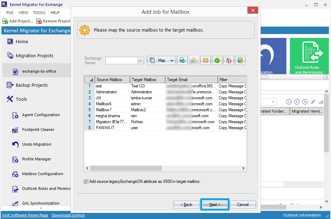The width and height of the screenshot is (331, 219).
Task: Open the Download License link
Action: pyautogui.click(x=68, y=215)
